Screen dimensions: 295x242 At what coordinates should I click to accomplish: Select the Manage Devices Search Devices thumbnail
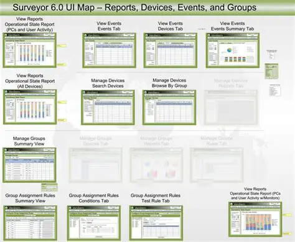[108, 108]
